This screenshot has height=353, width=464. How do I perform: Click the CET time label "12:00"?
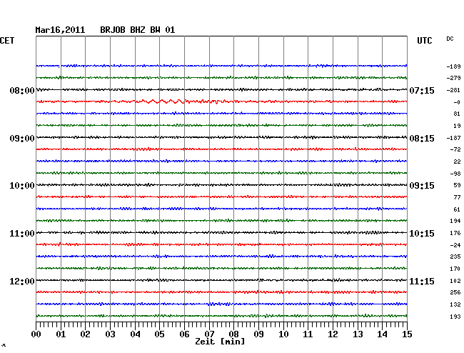[22, 282]
